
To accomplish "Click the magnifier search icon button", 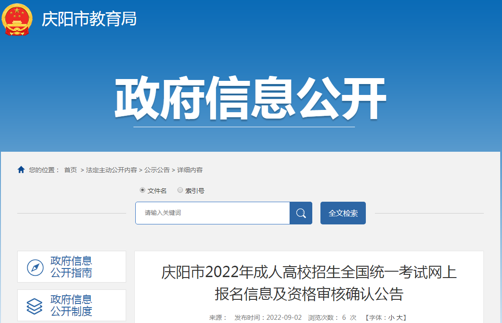I will pos(300,213).
